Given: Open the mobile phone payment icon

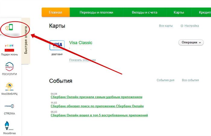Looking at the screenshot, I should (x=9, y=27).
